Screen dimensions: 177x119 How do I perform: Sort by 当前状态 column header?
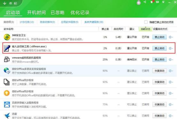[x=145, y=29]
